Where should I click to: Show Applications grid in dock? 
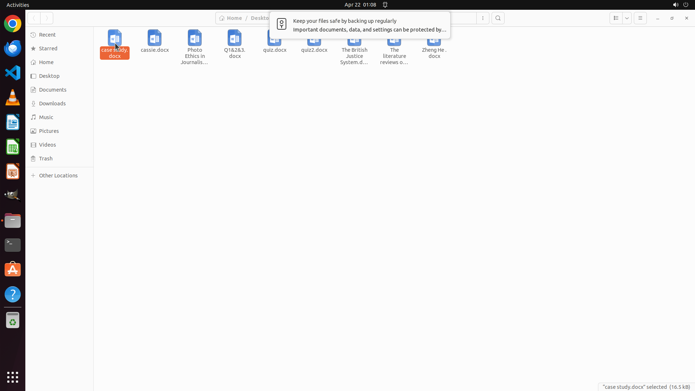(13, 377)
